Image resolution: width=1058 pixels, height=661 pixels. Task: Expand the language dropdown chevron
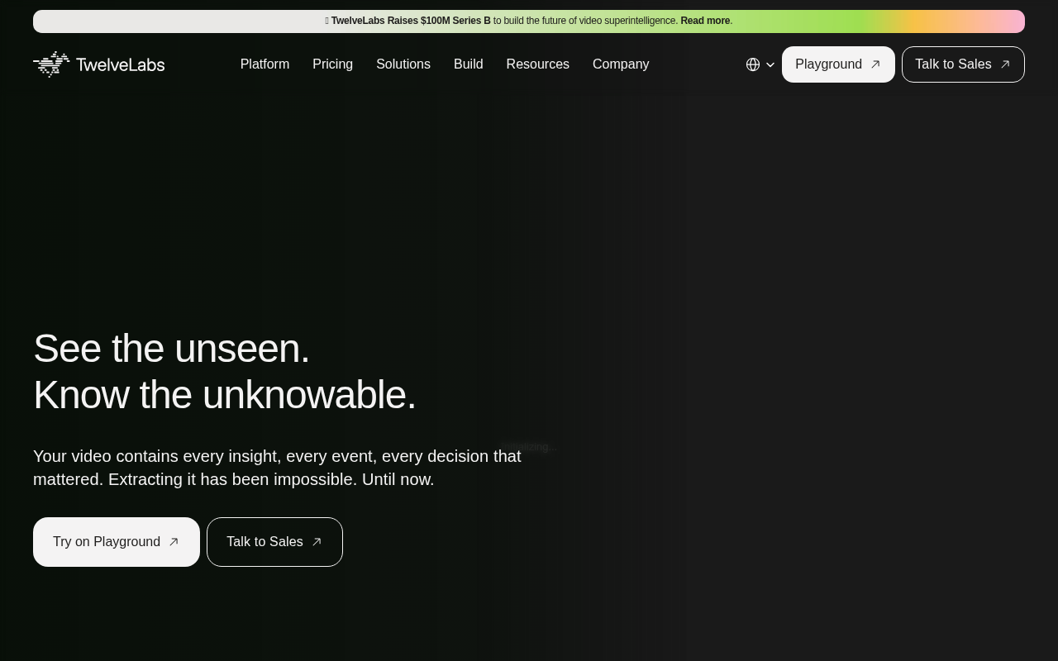tap(770, 64)
